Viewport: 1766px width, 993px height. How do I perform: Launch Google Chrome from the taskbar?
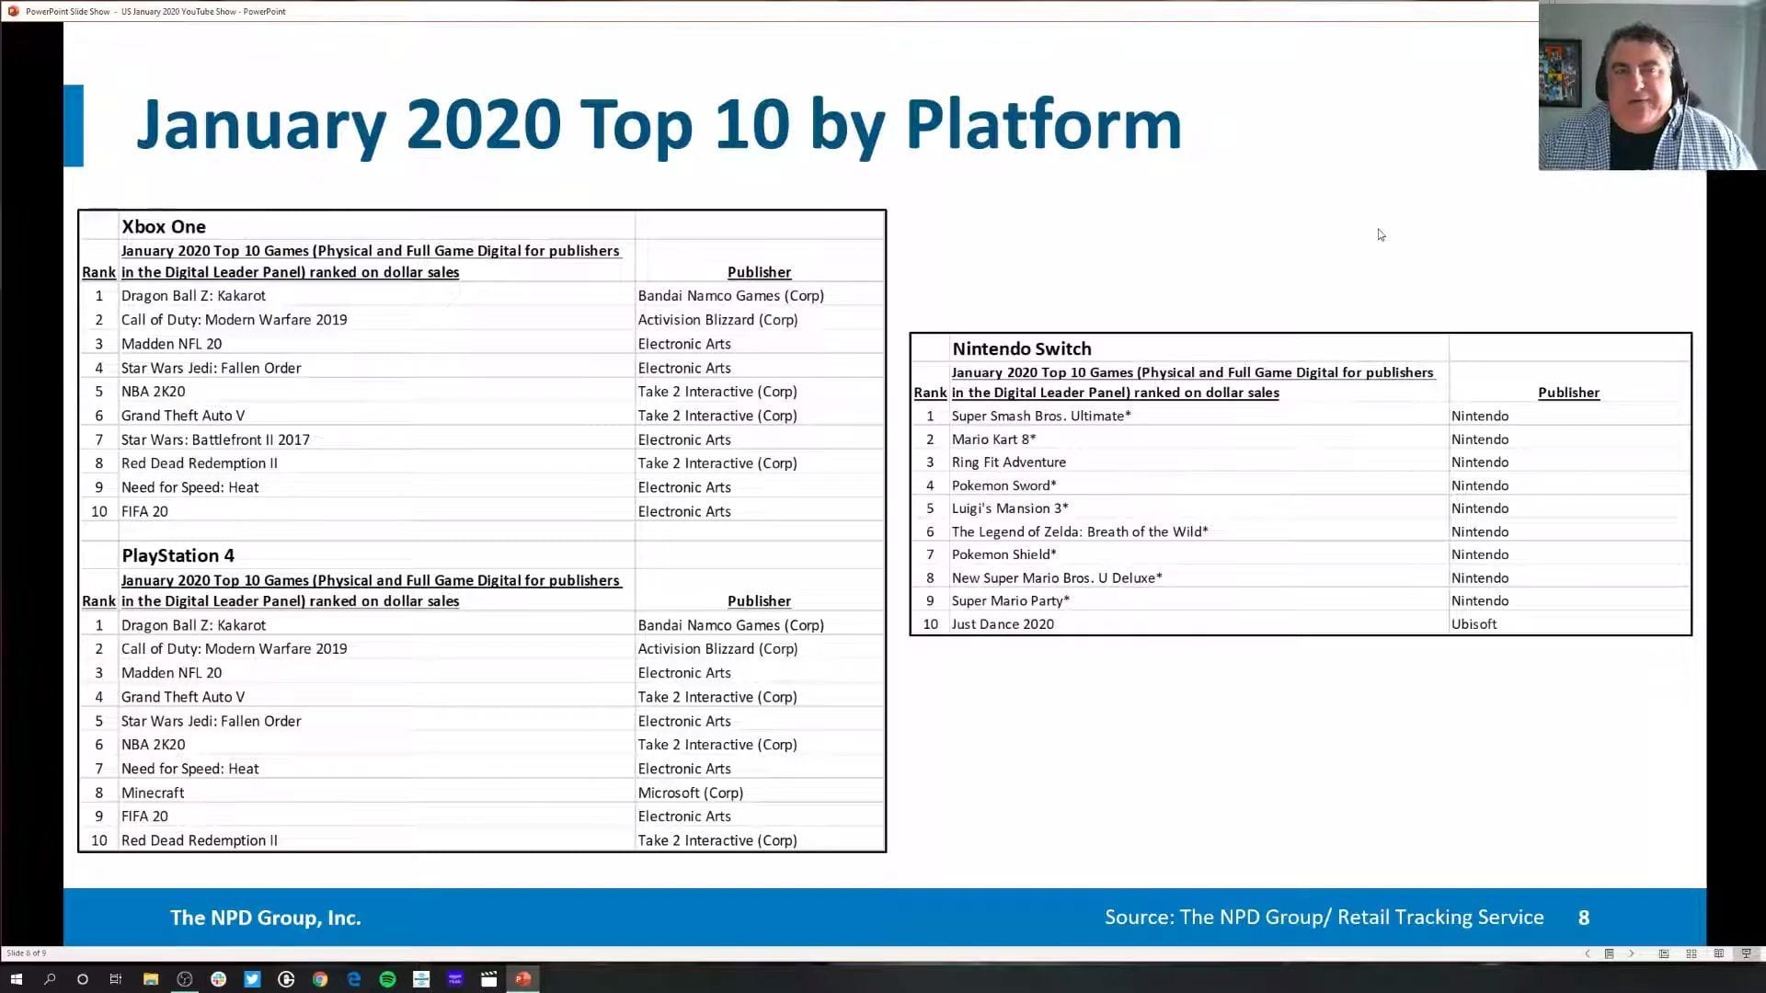[320, 979]
